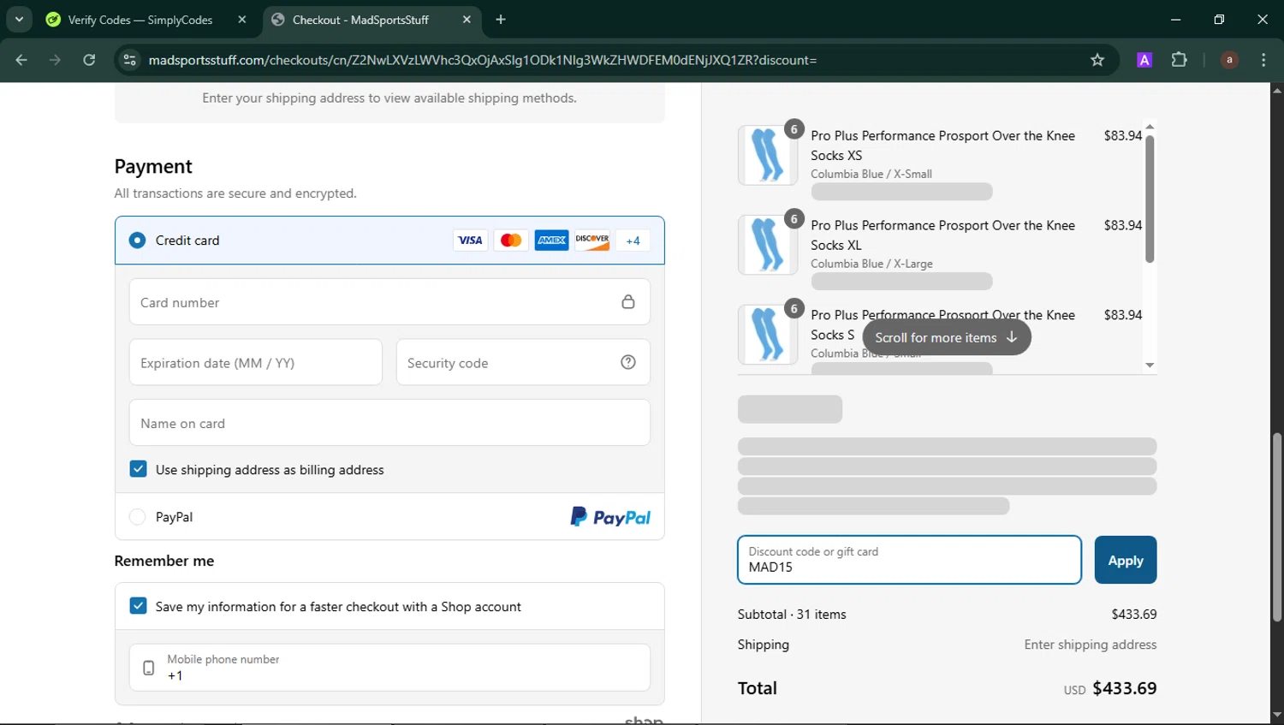This screenshot has width=1284, height=725.
Task: Close the Verify Codes — SimplyCodes tab
Action: point(242,20)
